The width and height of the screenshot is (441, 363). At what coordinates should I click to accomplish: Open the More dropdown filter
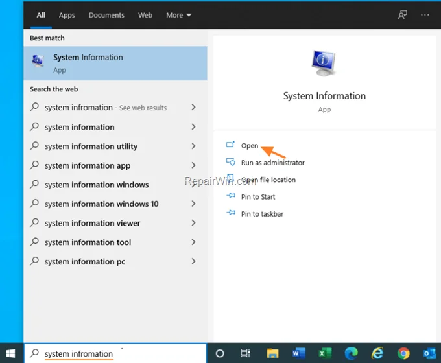(x=178, y=15)
